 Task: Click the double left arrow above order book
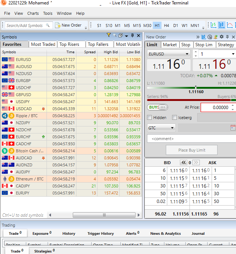(x=184, y=162)
